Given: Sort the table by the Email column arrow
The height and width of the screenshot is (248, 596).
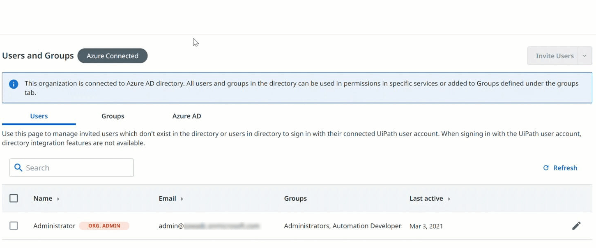Looking at the screenshot, I should pyautogui.click(x=182, y=199).
